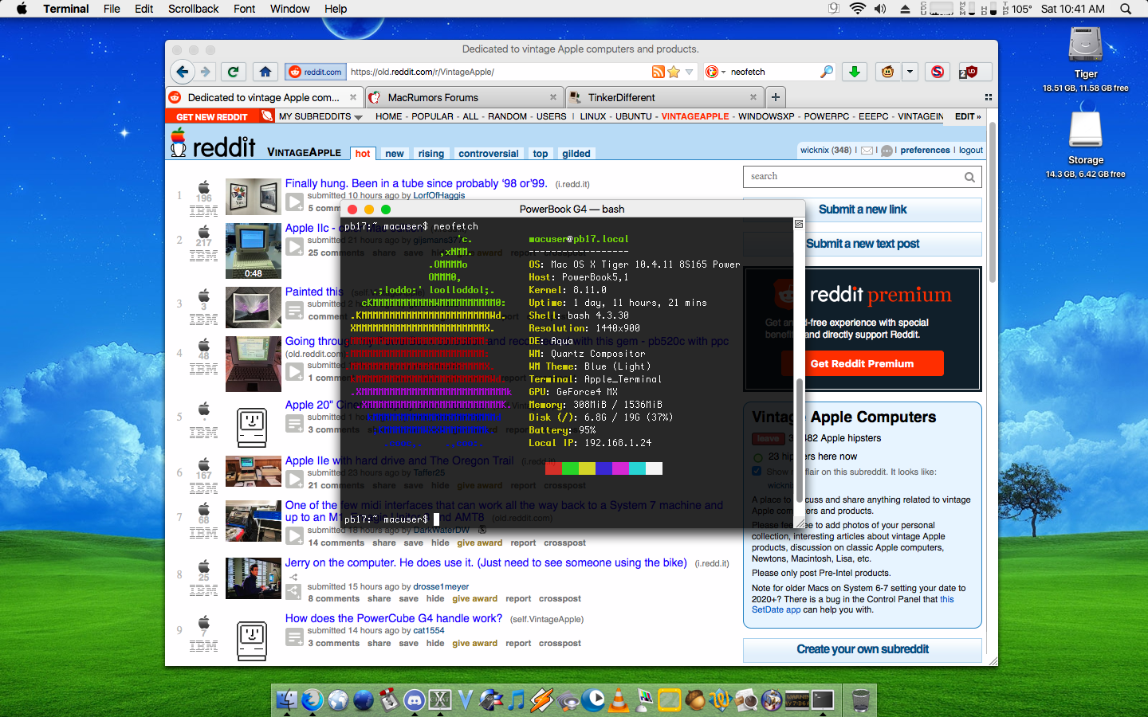
Task: Click the Wi-Fi status menu icon
Action: [858, 9]
